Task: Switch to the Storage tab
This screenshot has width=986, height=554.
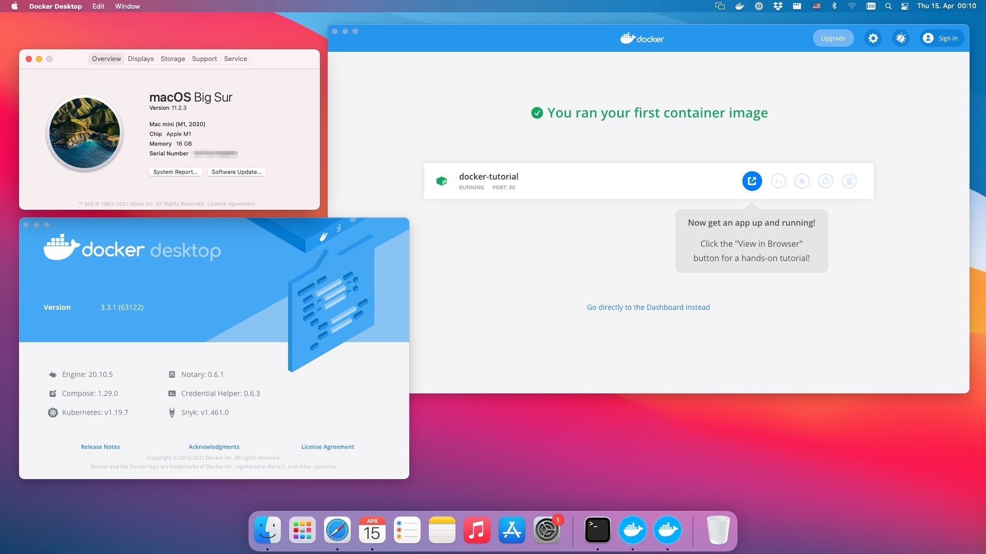Action: click(173, 58)
